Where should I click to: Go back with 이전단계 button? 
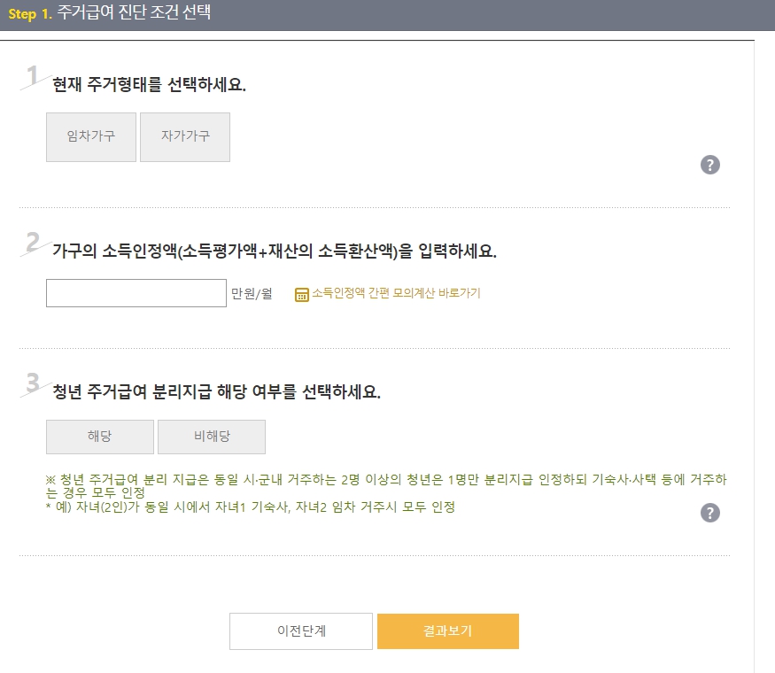(301, 631)
